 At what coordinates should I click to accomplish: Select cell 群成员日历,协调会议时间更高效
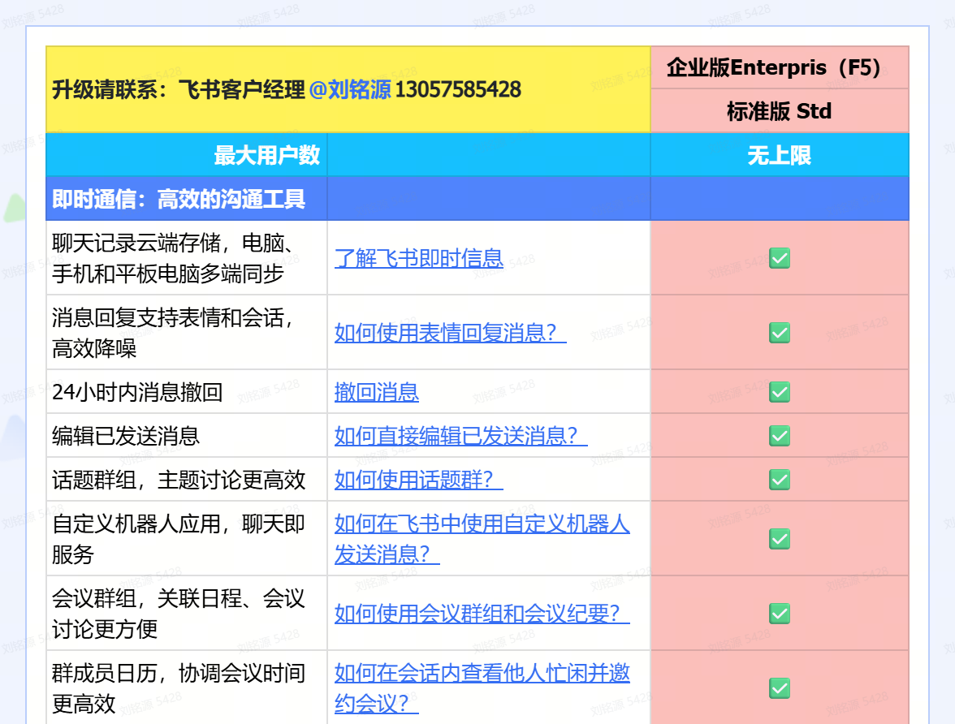(x=187, y=688)
